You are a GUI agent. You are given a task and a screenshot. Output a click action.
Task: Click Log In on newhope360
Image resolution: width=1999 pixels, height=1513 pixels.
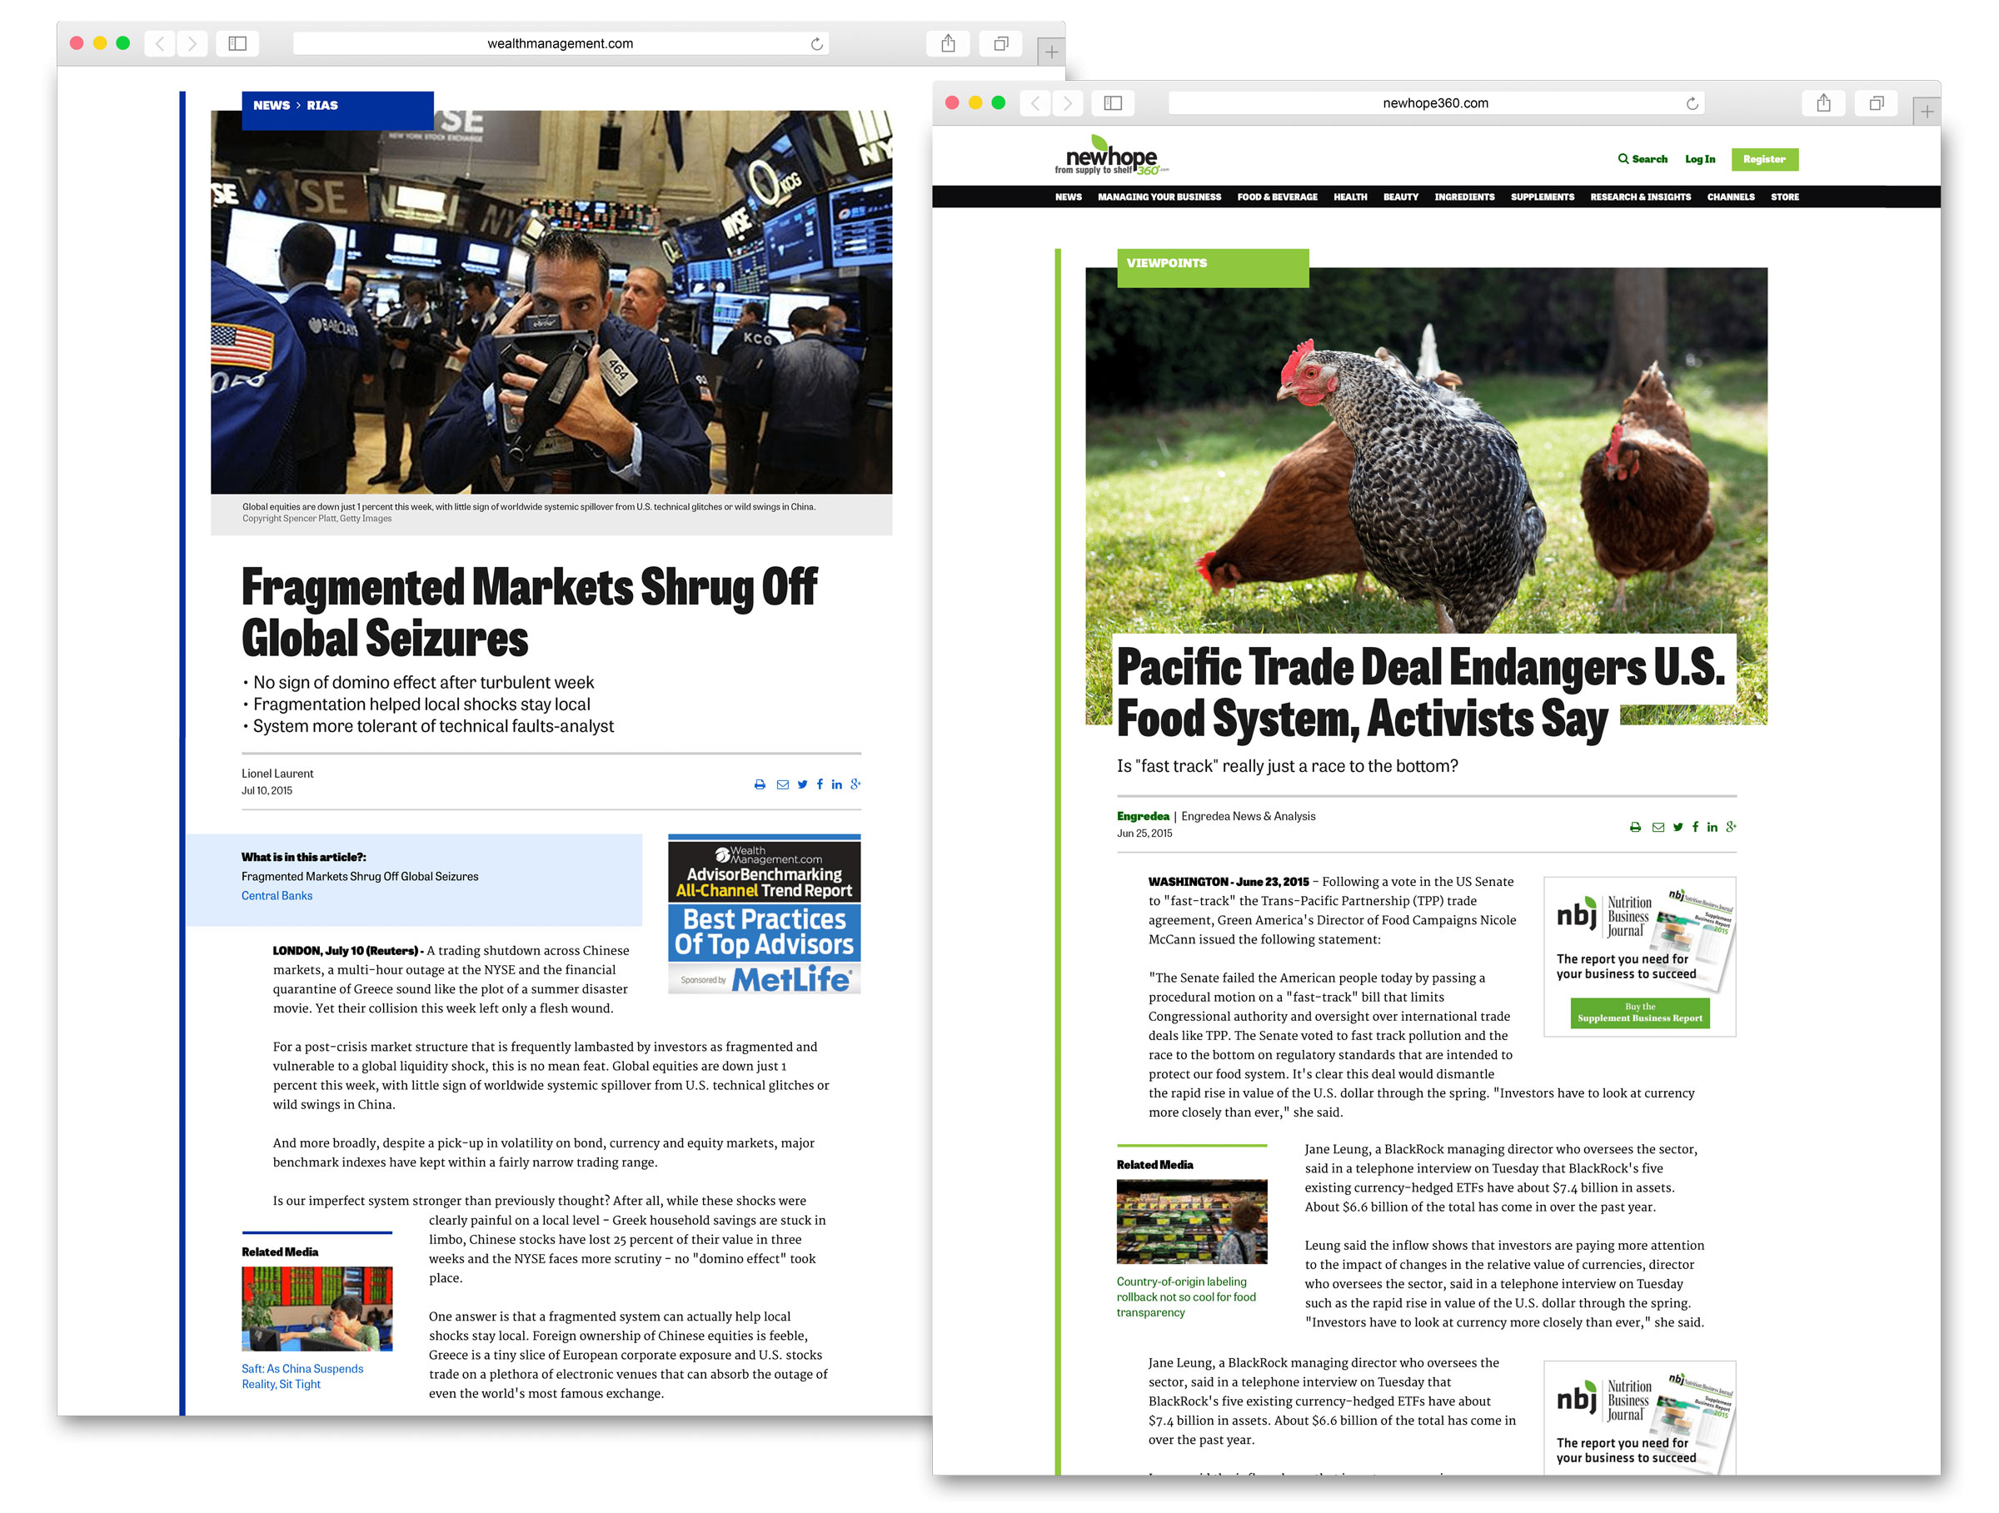[x=1700, y=159]
